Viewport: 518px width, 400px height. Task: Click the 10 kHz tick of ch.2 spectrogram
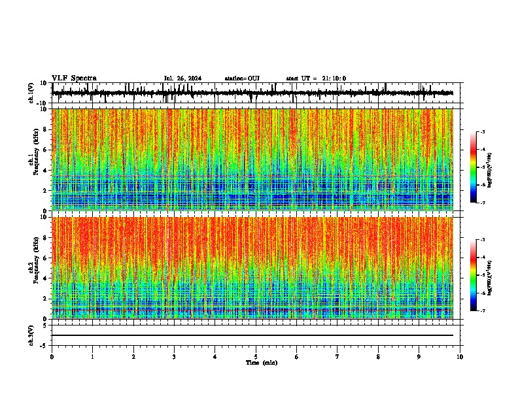[44, 217]
